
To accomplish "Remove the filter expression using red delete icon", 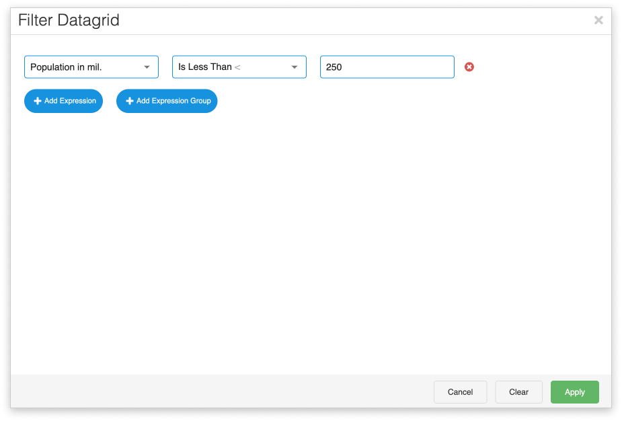I will pyautogui.click(x=469, y=67).
